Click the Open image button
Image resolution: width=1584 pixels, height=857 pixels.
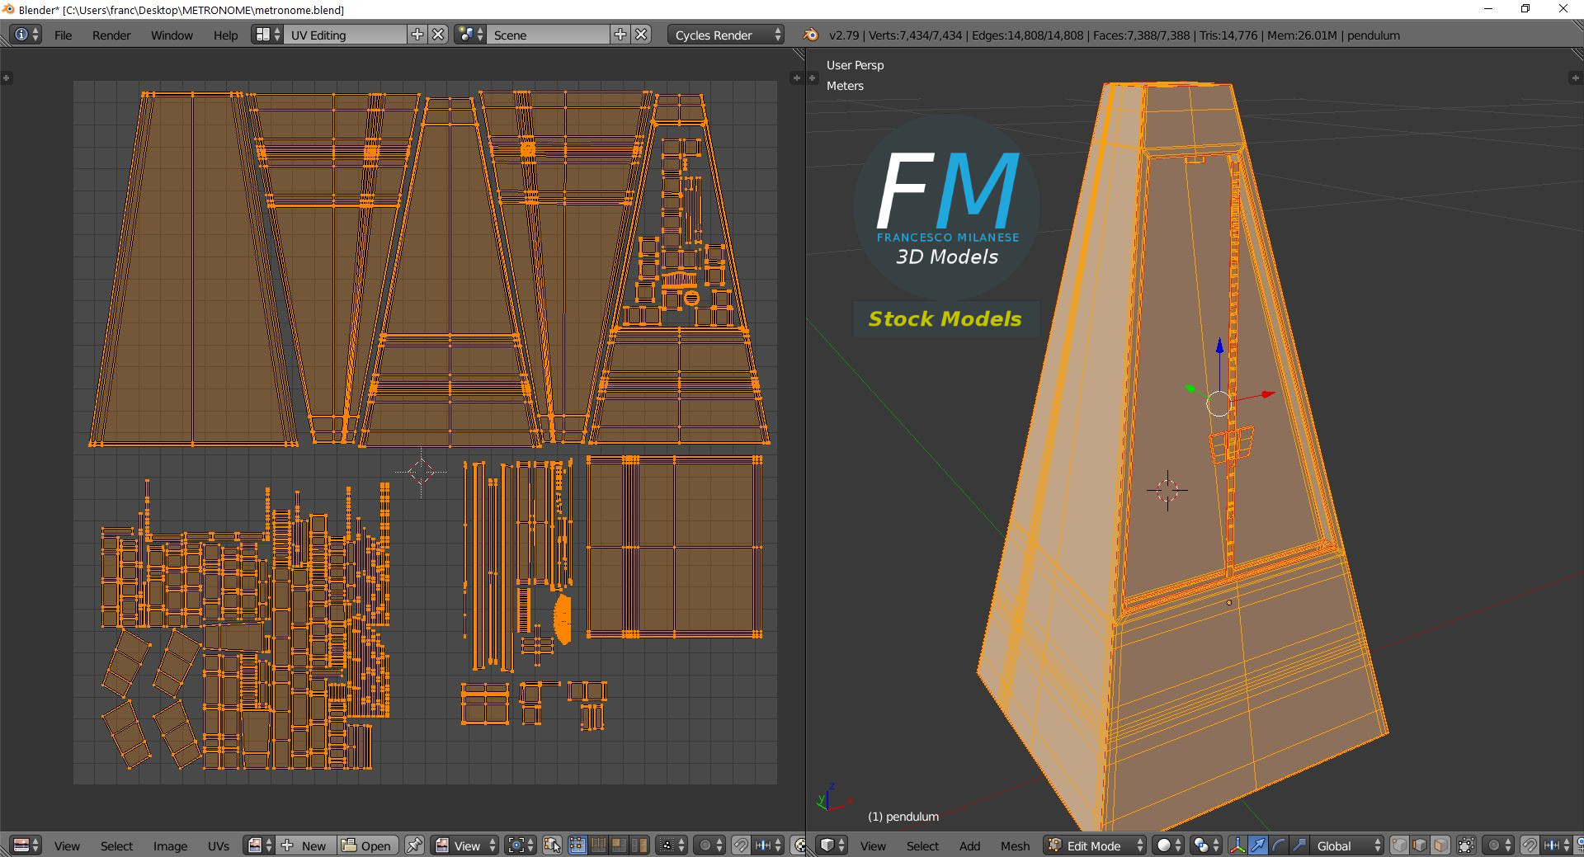coord(367,845)
